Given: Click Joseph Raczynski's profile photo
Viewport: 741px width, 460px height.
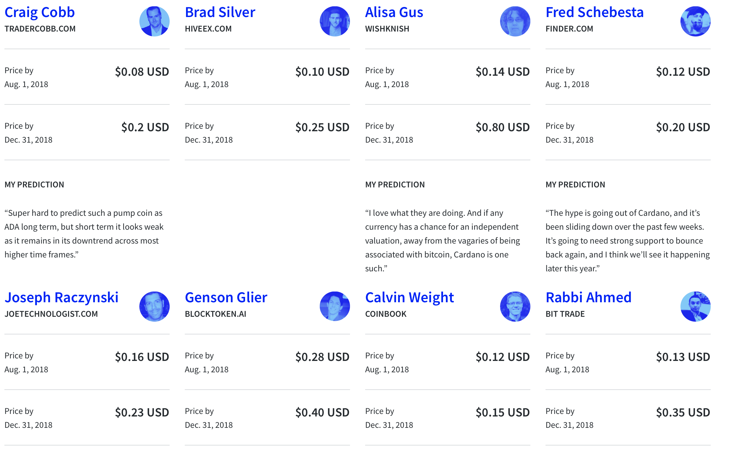Looking at the screenshot, I should [x=154, y=307].
